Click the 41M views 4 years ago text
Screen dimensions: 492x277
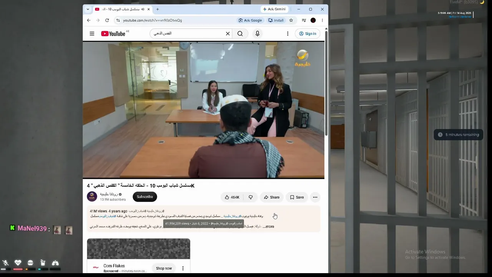pos(108,211)
